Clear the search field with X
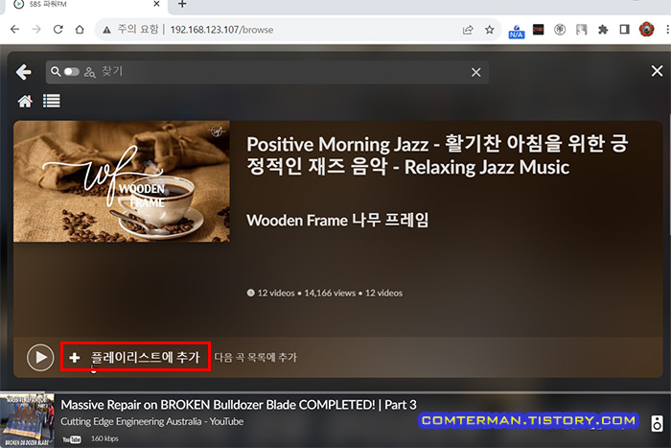Viewport: 671px width, 448px height. (x=475, y=72)
